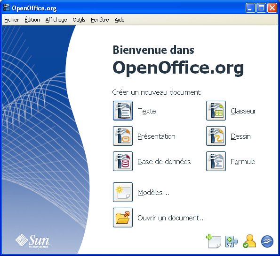Click the OpenOffice.org title bar icon

pos(7,8)
